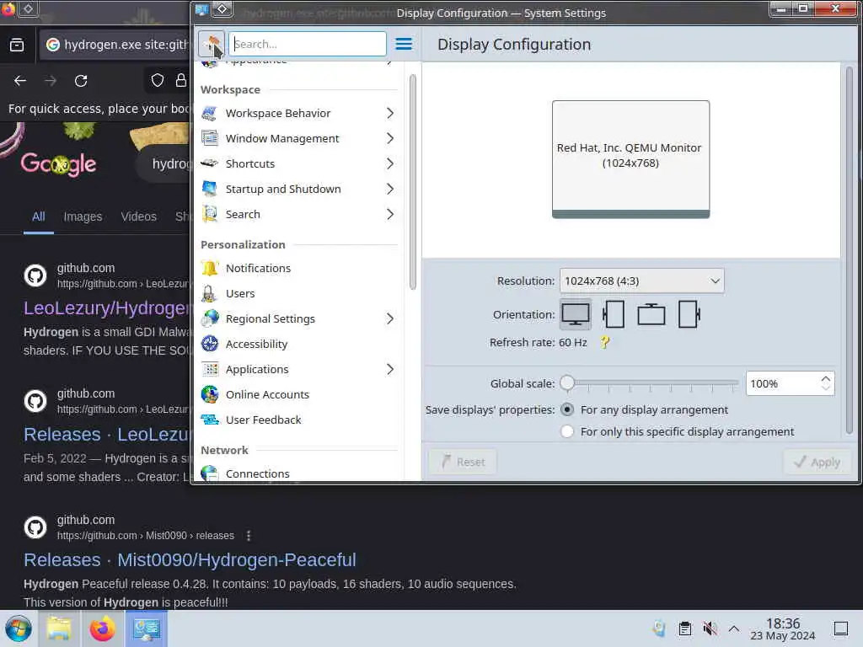Click the Reset button
The image size is (863, 647).
tap(463, 463)
